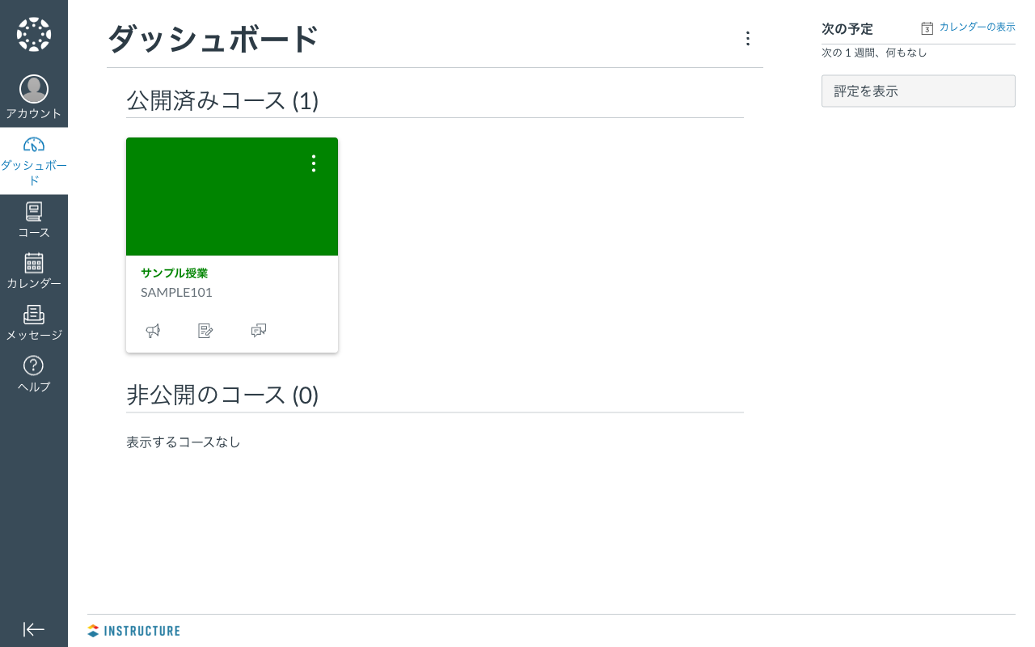Click the INSTRUCTURE logo in the footer
The height and width of the screenshot is (647, 1035).
(x=133, y=631)
